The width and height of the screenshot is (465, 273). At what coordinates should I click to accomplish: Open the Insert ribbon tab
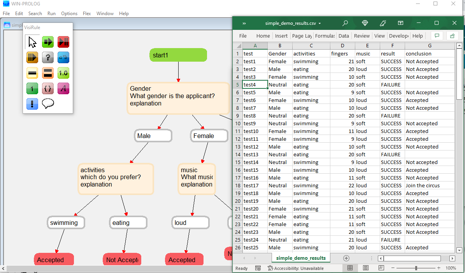coord(281,36)
